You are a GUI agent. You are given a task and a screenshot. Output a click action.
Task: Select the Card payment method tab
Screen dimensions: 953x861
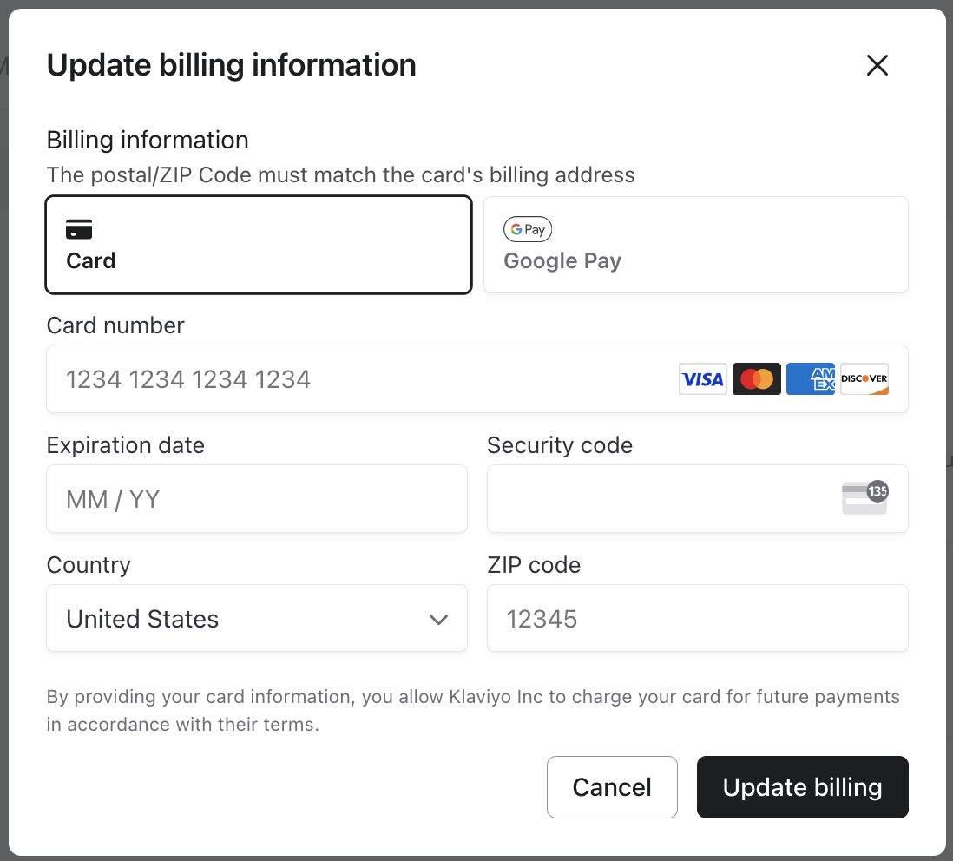259,245
